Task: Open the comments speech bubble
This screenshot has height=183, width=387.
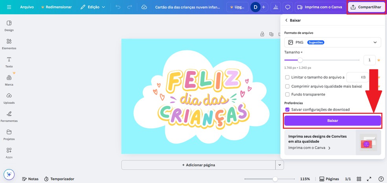Action: (287, 7)
